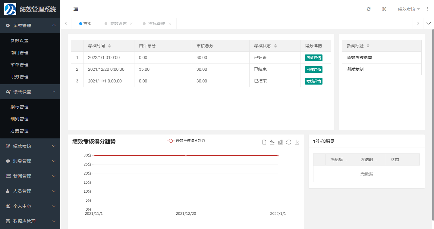
Task: Switch to the 参数设置 tab
Action: pos(118,23)
